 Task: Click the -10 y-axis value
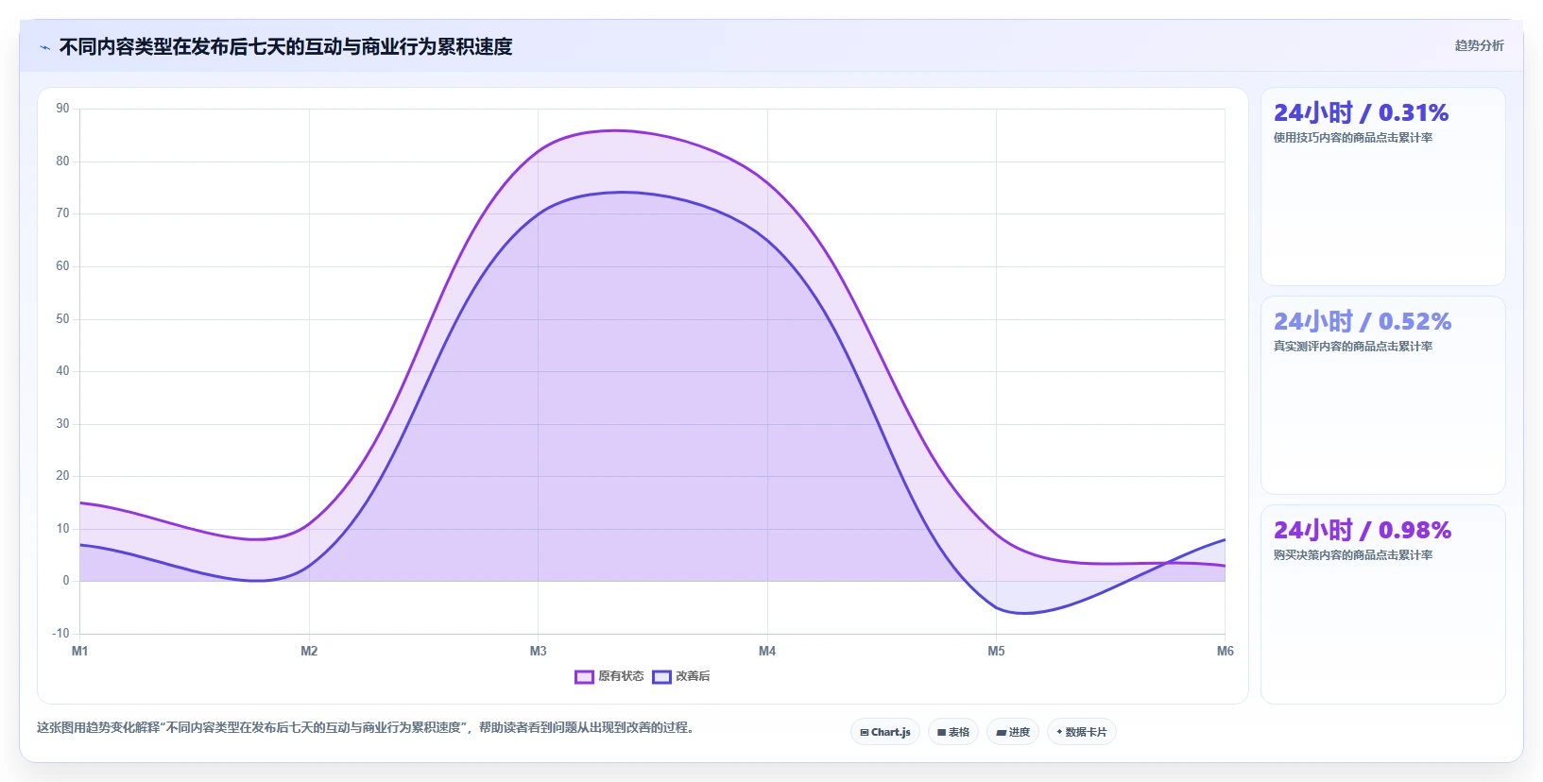(x=60, y=634)
